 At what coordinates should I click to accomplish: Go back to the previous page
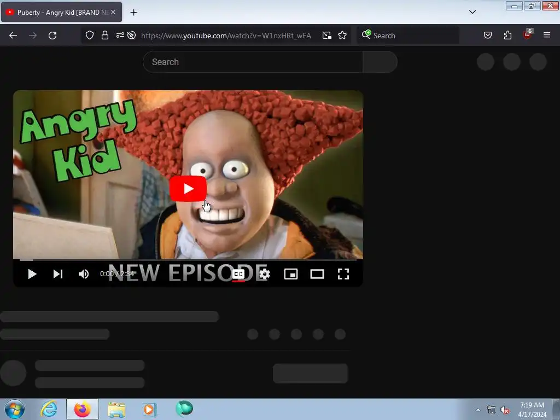(13, 36)
